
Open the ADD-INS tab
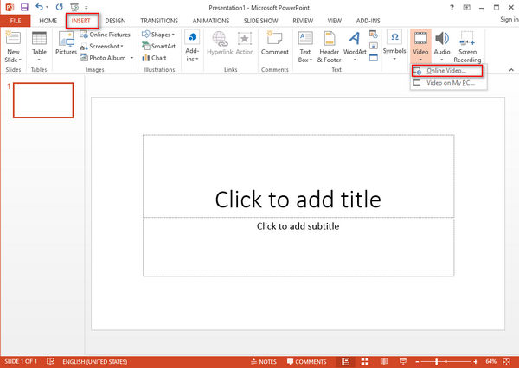coord(368,21)
